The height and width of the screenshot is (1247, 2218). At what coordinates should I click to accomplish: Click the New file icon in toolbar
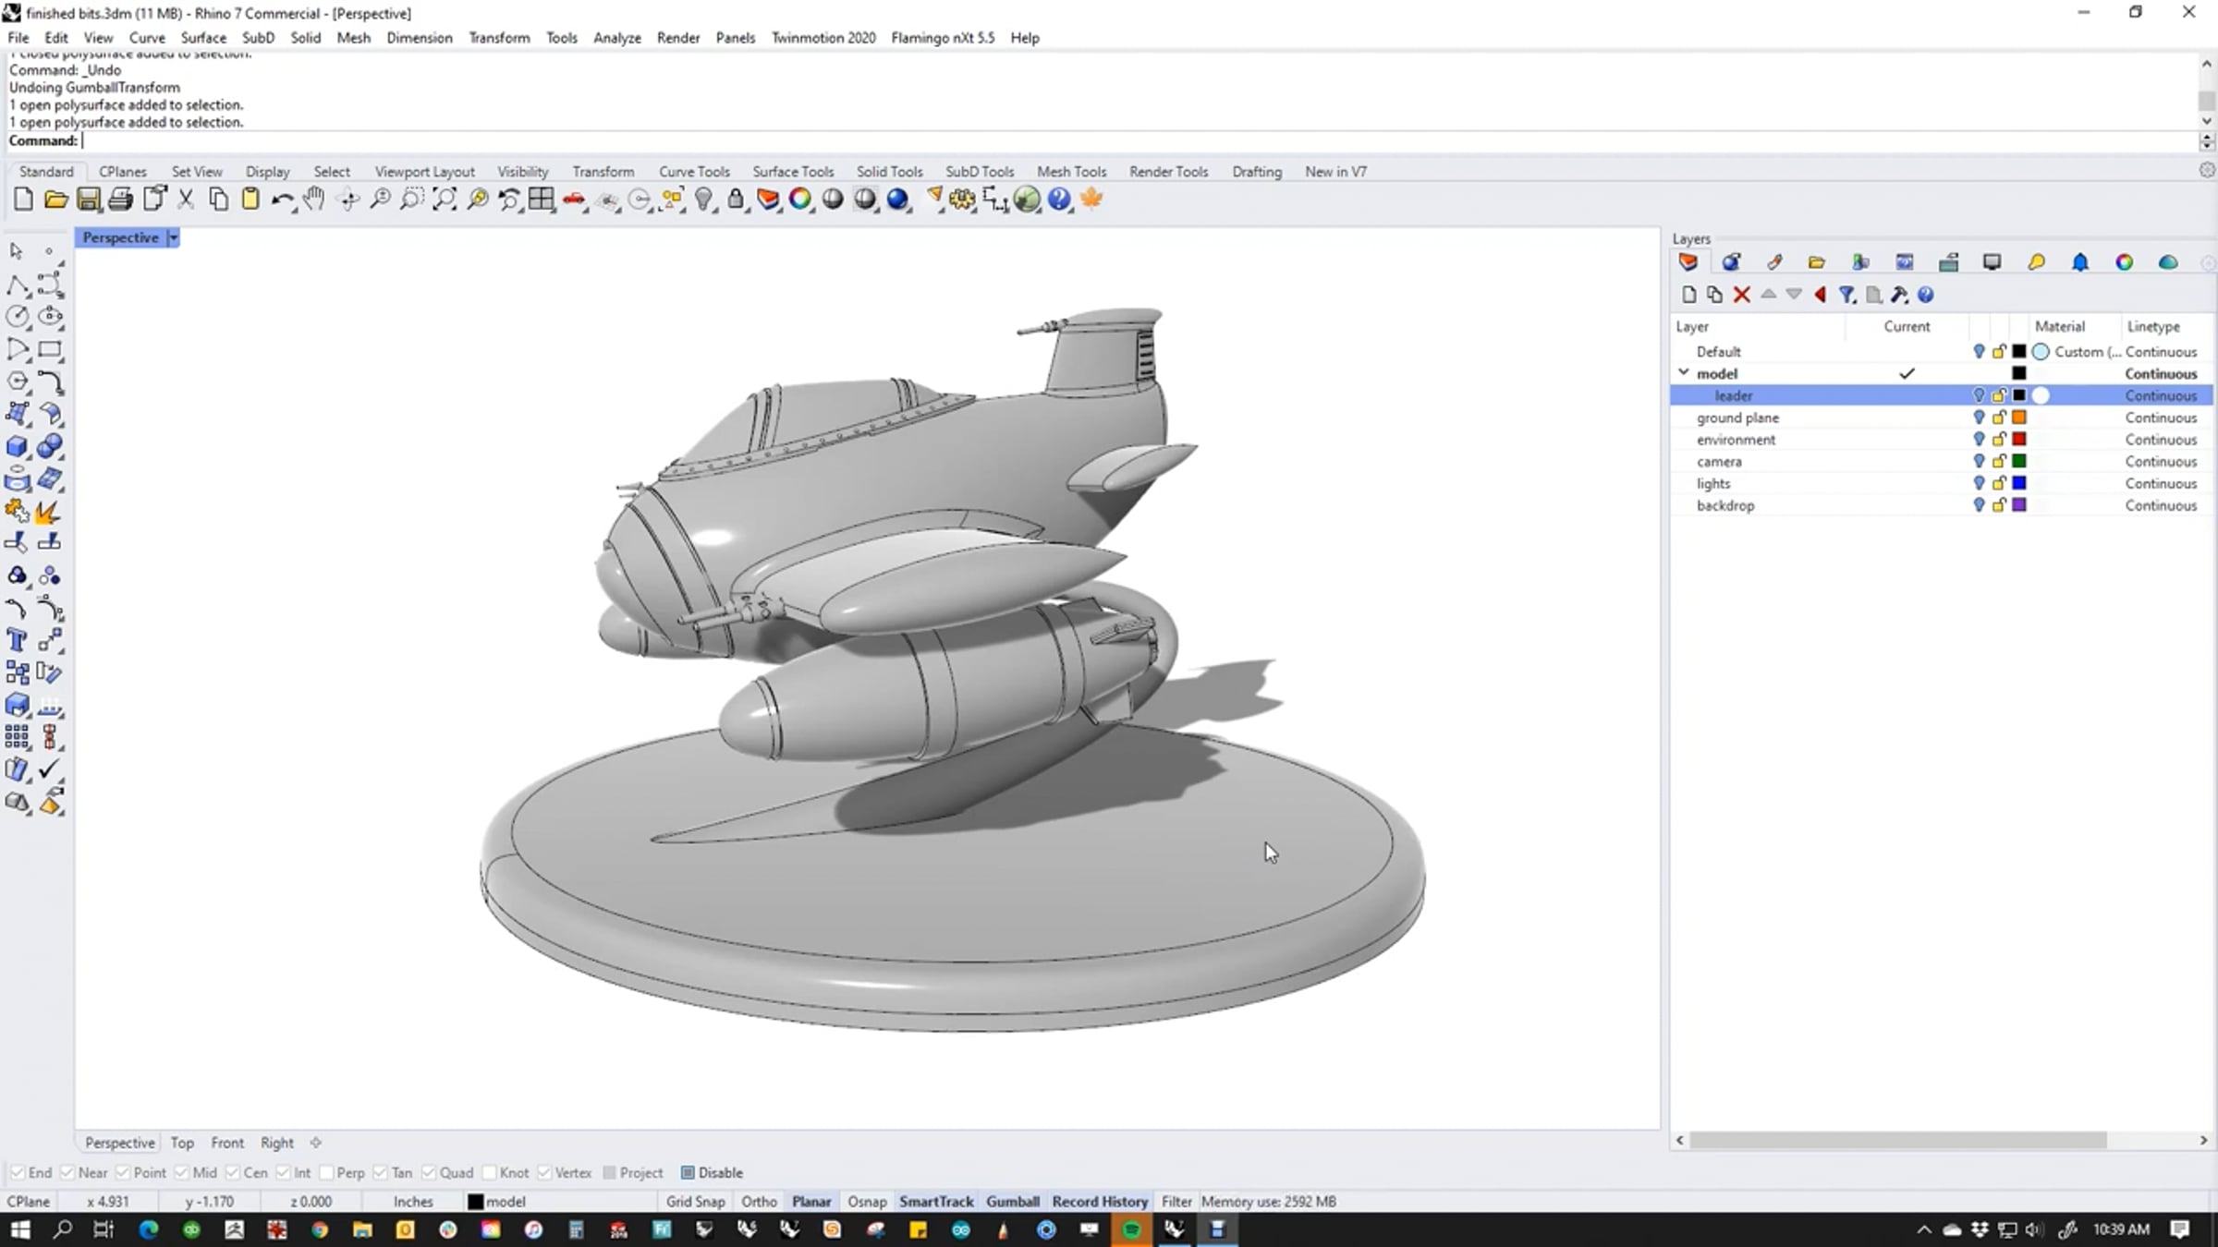click(x=23, y=200)
